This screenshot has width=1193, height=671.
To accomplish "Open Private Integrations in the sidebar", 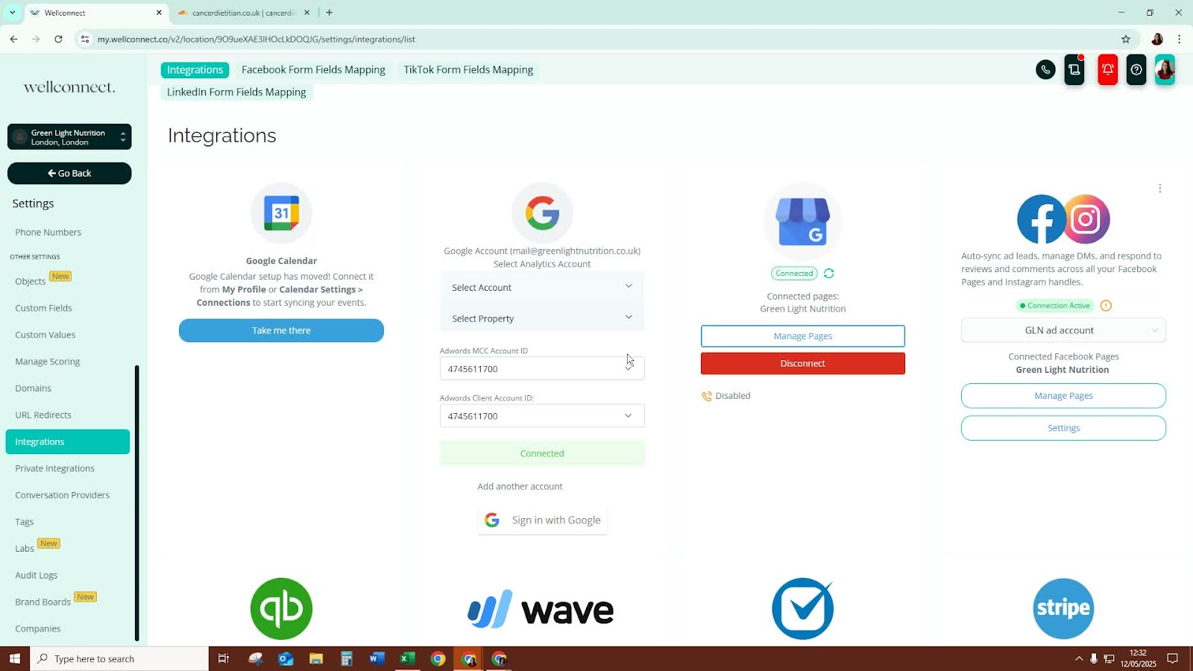I will [55, 468].
